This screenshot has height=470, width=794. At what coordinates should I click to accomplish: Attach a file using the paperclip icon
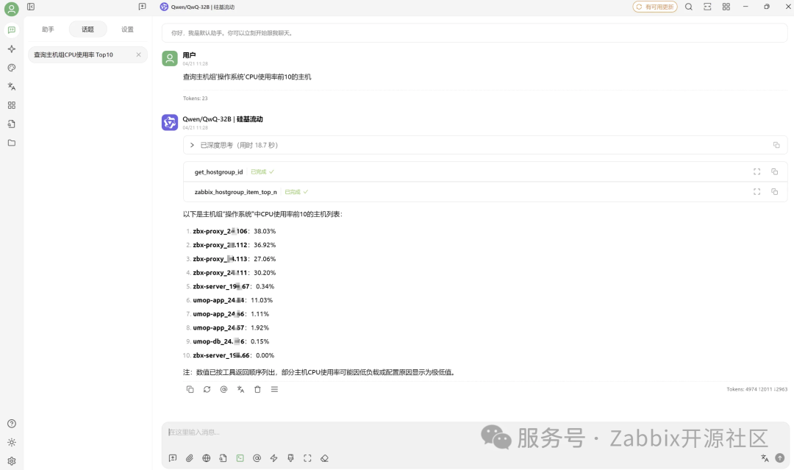click(x=189, y=457)
